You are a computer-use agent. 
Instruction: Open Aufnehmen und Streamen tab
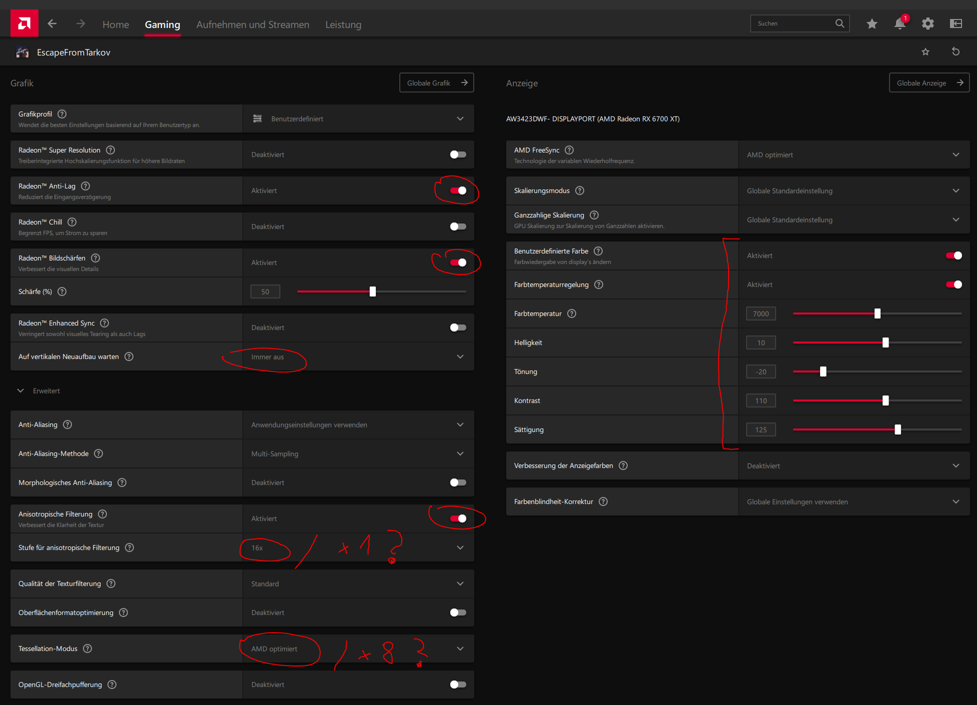coord(252,24)
